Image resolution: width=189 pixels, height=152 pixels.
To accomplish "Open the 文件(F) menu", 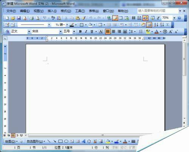I will tap(11, 11).
